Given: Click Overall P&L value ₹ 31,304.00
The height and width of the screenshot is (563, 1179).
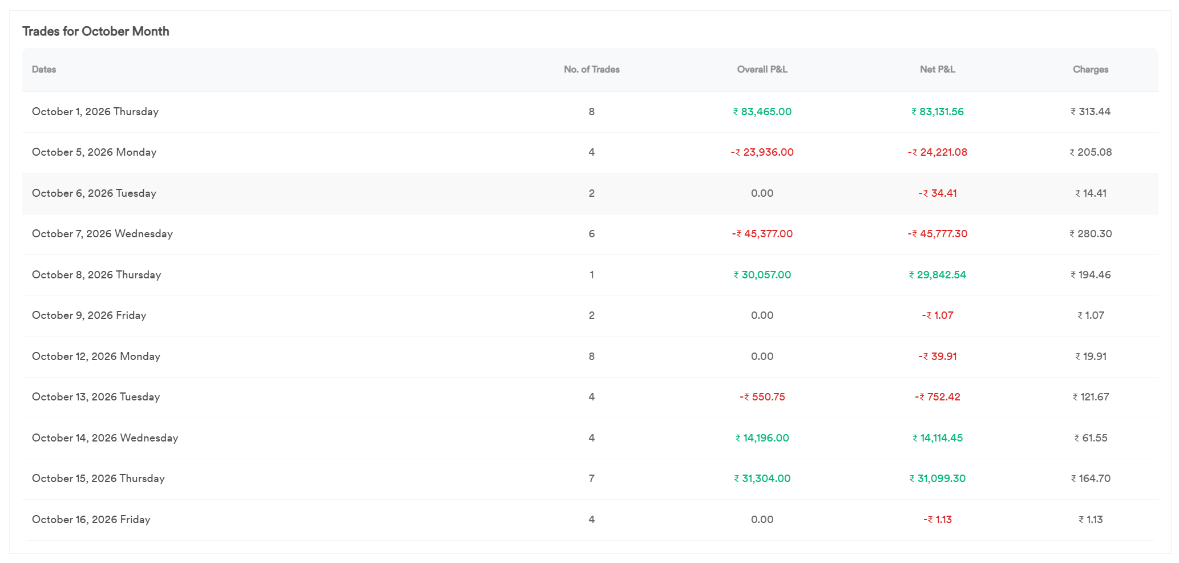Looking at the screenshot, I should tap(762, 479).
